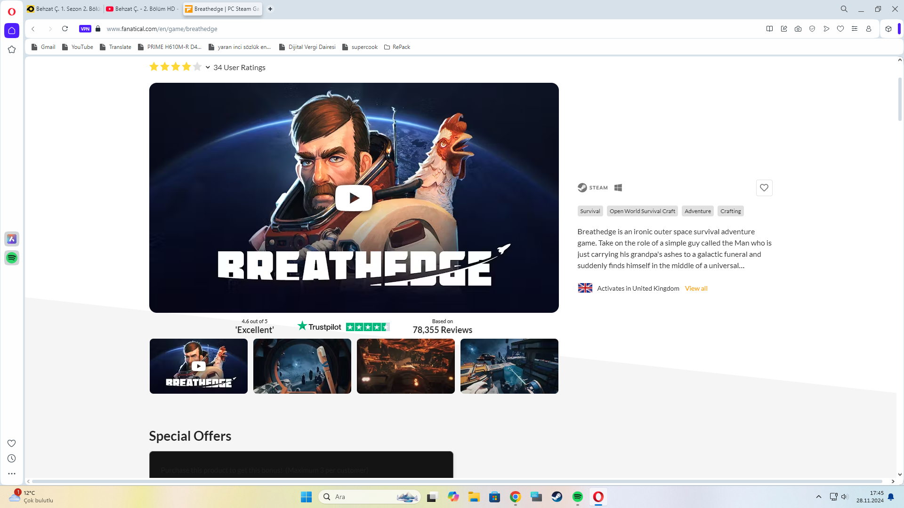
Task: Click the snapshot camera icon in toolbar
Action: point(798,29)
